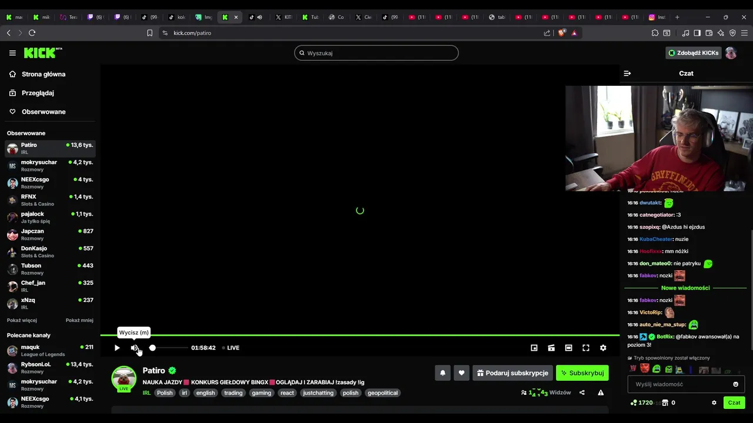Screen dimensions: 753x423
Task: Switch to the Instagram browser tab
Action: click(x=657, y=17)
